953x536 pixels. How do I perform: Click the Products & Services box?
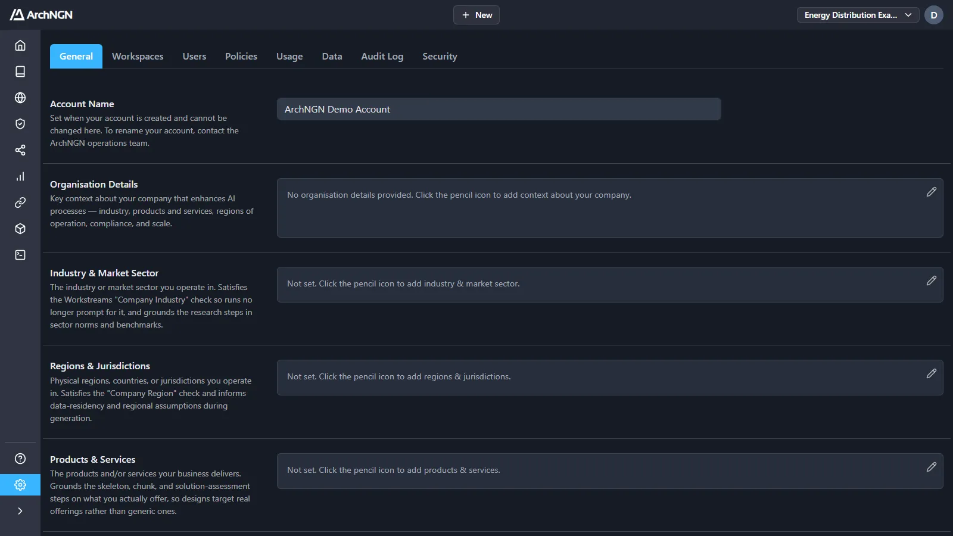click(x=610, y=471)
